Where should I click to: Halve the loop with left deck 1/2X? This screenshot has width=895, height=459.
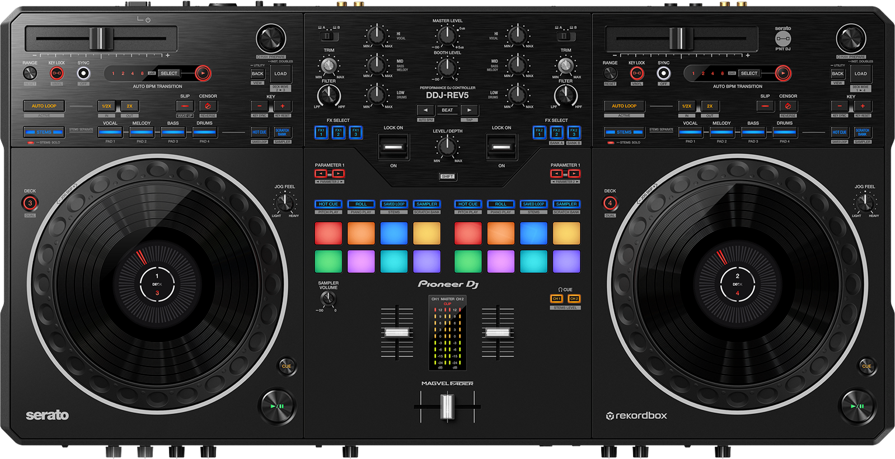[106, 106]
